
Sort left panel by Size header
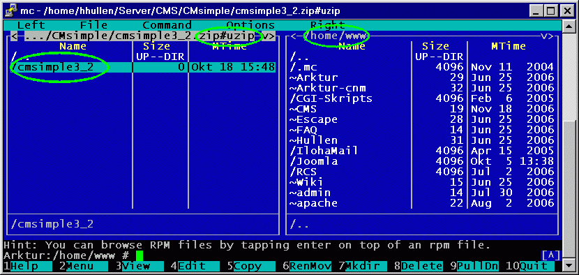click(156, 46)
